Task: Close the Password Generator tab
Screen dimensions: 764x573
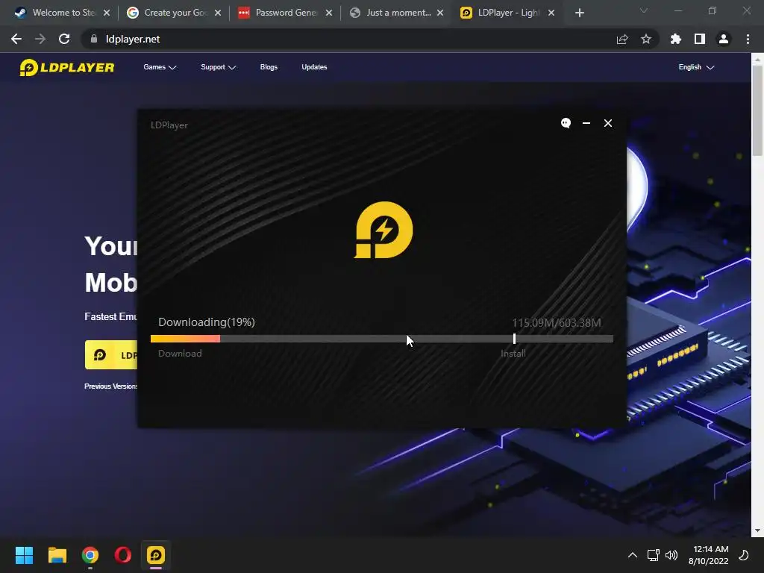Action: coord(329,13)
